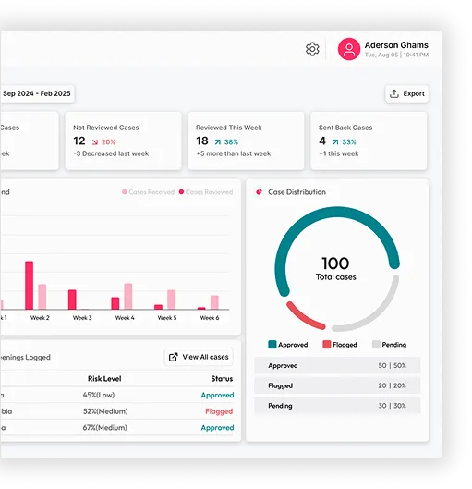Toggle the Pending legend swatch

[x=376, y=344]
